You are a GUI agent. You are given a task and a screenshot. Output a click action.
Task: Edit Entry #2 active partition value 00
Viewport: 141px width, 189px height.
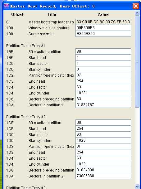pos(103,123)
